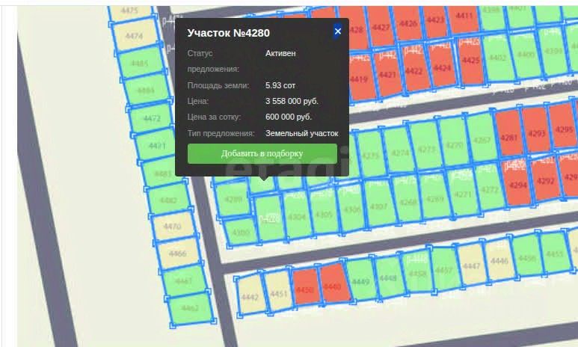Select green plot 4274

point(400,153)
